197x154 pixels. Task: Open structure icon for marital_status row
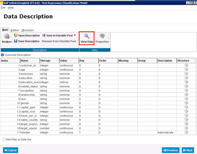click(x=186, y=86)
